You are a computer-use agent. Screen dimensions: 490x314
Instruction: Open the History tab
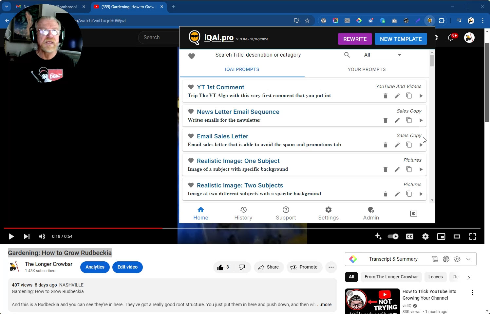pyautogui.click(x=243, y=213)
